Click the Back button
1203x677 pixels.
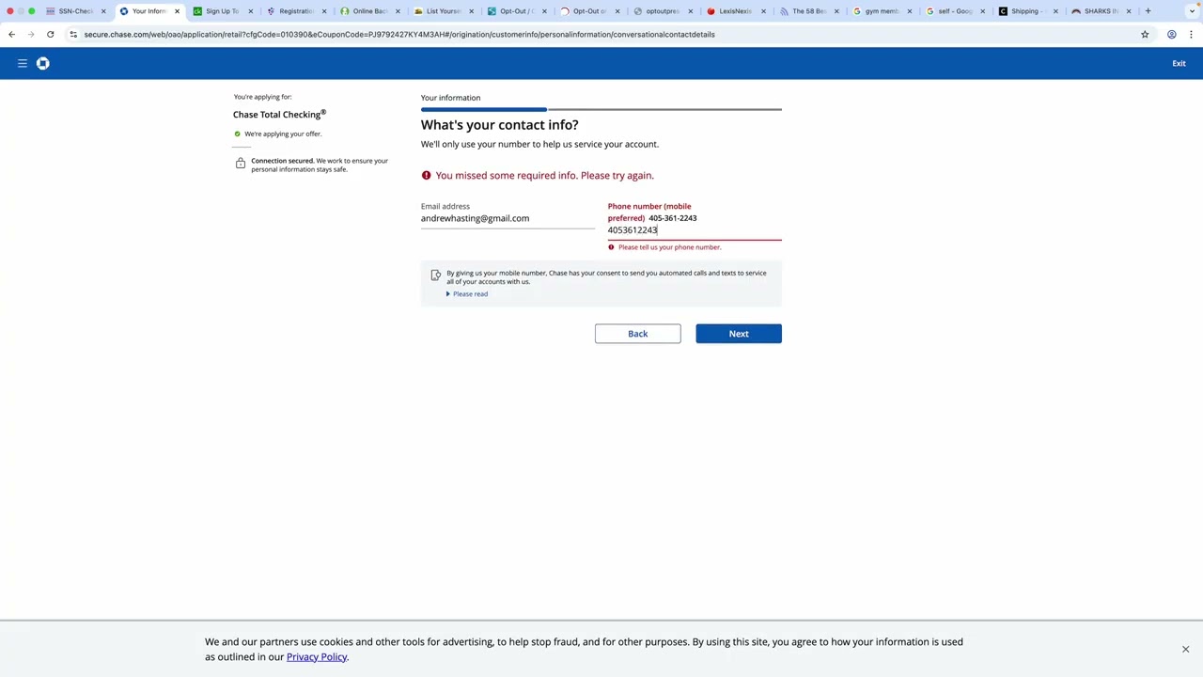(637, 334)
